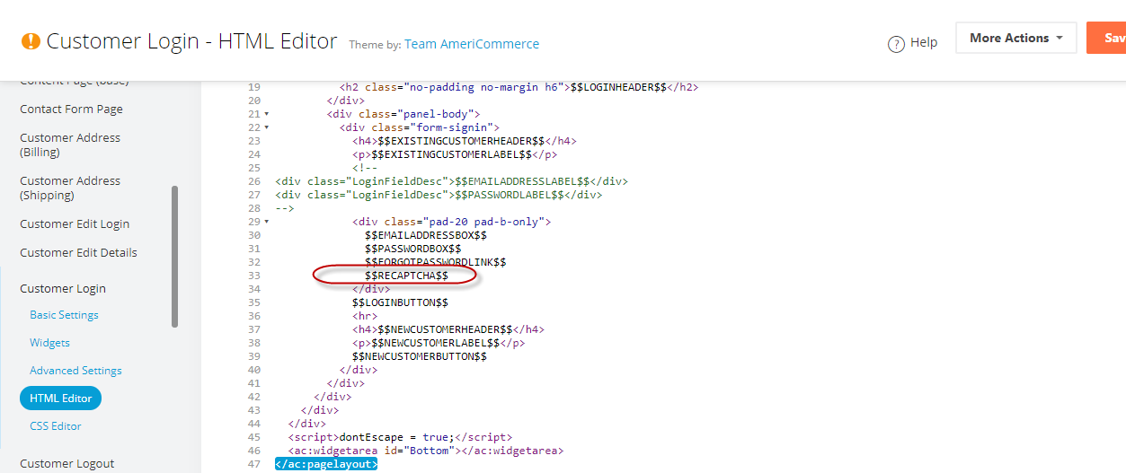Open Advanced Settings under Customer Login
This screenshot has height=473, width=1126.
point(75,371)
